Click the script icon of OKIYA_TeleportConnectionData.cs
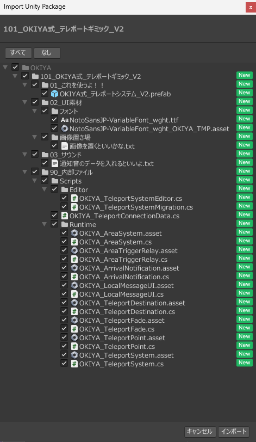256x442 pixels. (65, 216)
